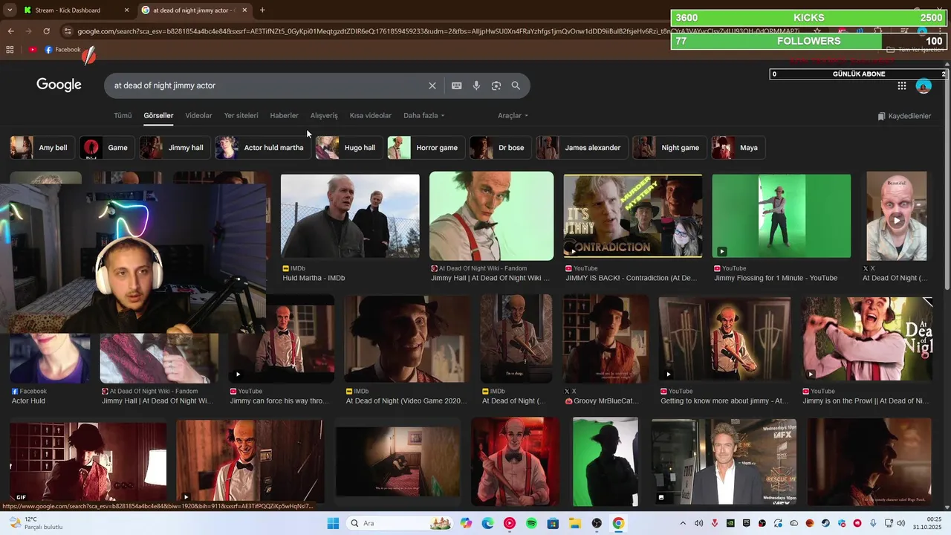This screenshot has width=951, height=535.
Task: Open the Huld Martha IMDb image
Action: coord(350,215)
